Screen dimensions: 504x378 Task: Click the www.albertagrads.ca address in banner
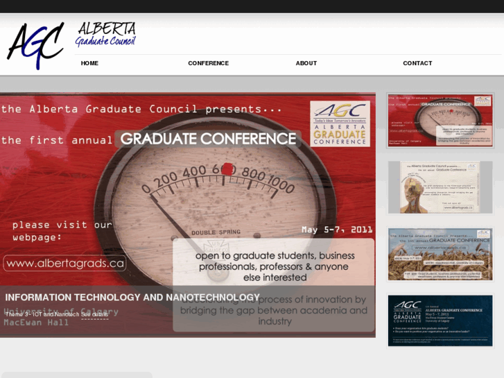point(65,264)
